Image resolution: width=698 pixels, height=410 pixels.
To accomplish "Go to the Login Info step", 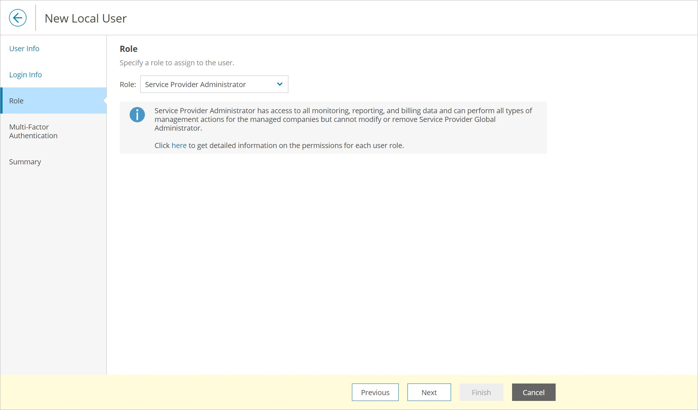I will pos(25,75).
